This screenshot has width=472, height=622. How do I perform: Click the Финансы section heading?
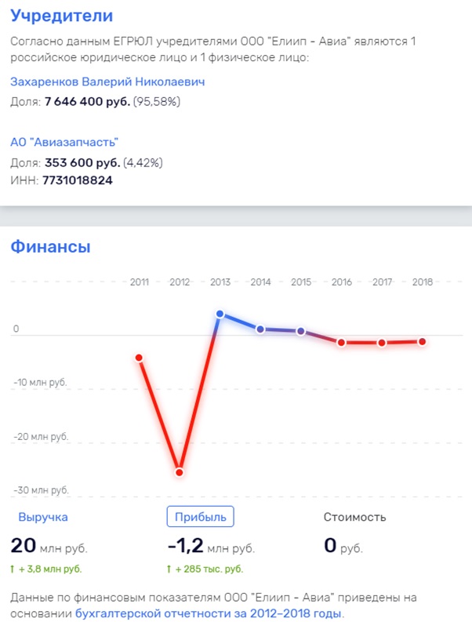[x=50, y=246]
